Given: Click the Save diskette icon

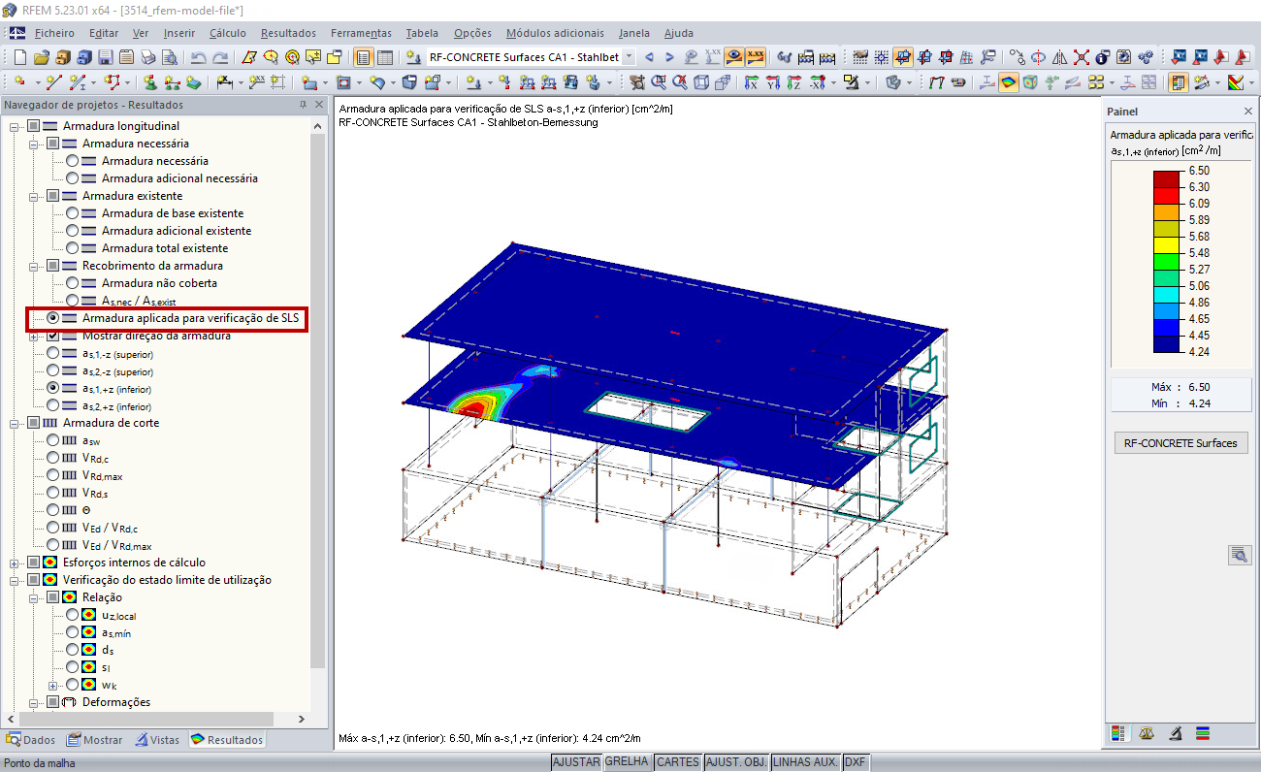Looking at the screenshot, I should 105,57.
